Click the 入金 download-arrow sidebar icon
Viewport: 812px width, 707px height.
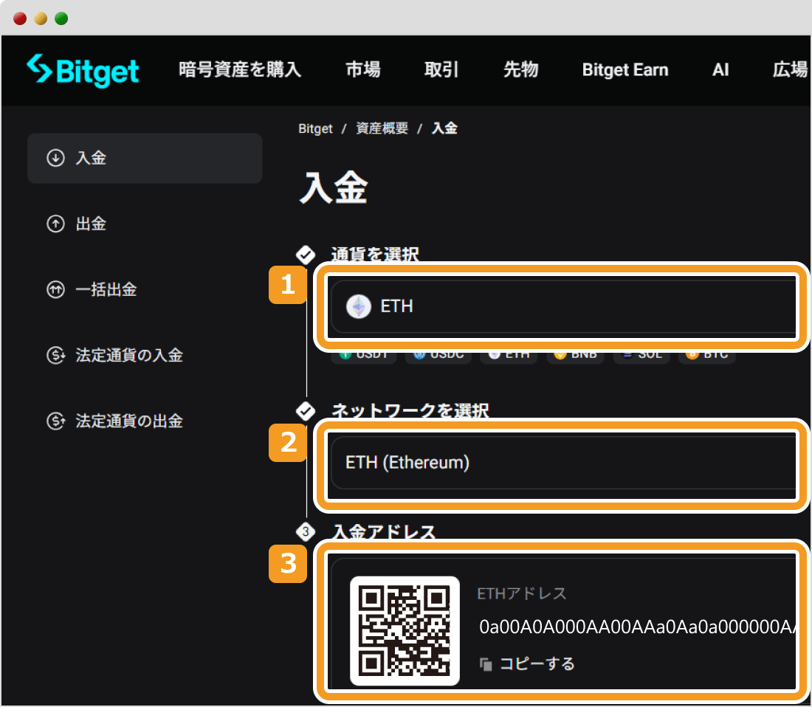tap(56, 158)
